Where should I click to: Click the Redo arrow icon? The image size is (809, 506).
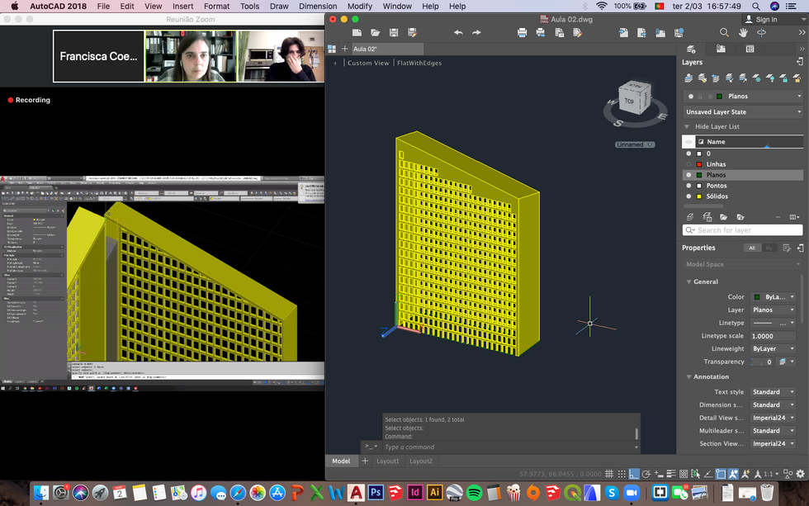[x=477, y=32]
